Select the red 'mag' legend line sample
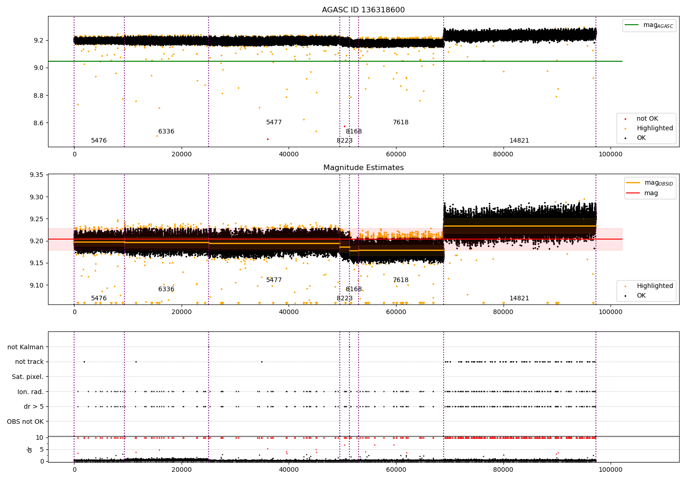Screen dimensions: 686x480 pyautogui.click(x=633, y=193)
